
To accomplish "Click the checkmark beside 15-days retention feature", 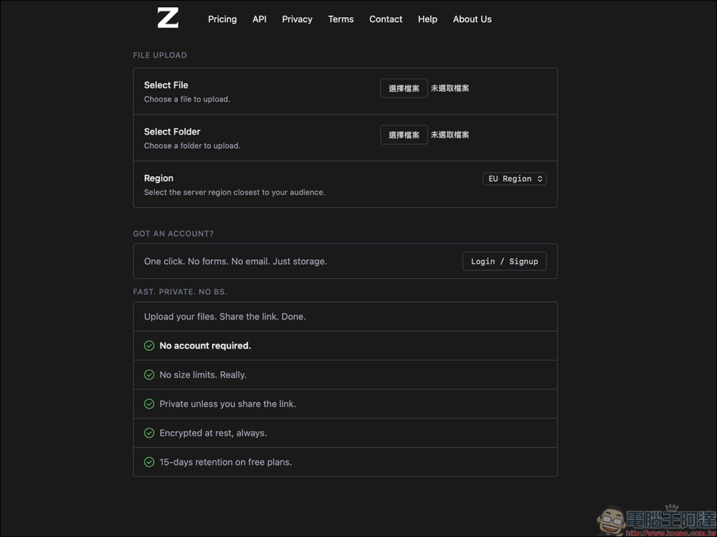I will point(149,462).
